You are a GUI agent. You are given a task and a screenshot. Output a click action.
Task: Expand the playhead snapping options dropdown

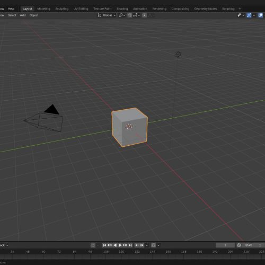pos(158,245)
